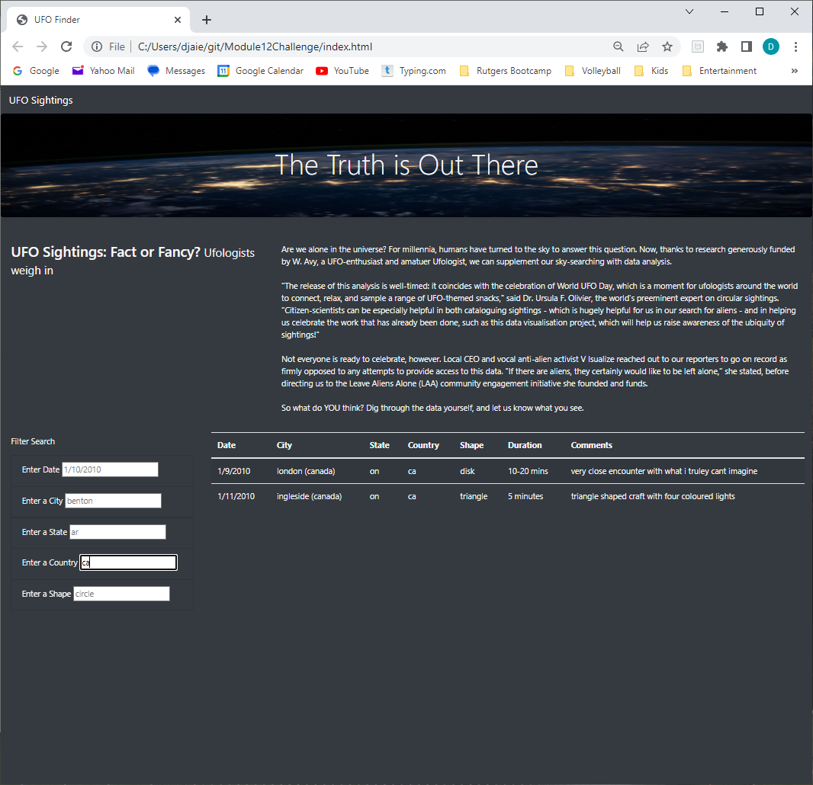This screenshot has width=813, height=785.
Task: Open the zoom magnifier icon in address bar
Action: tap(618, 46)
